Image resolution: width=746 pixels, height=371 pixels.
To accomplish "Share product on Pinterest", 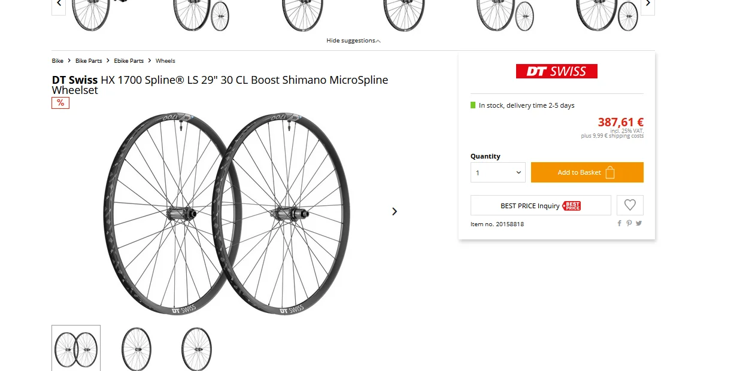I will pos(629,223).
